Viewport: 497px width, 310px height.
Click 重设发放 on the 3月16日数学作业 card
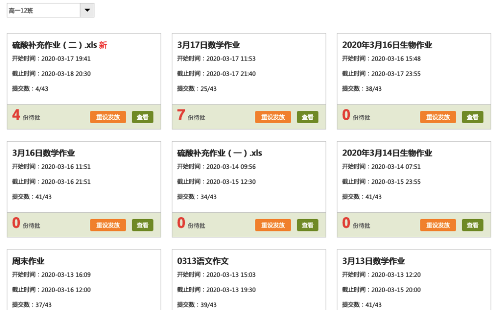[108, 225]
